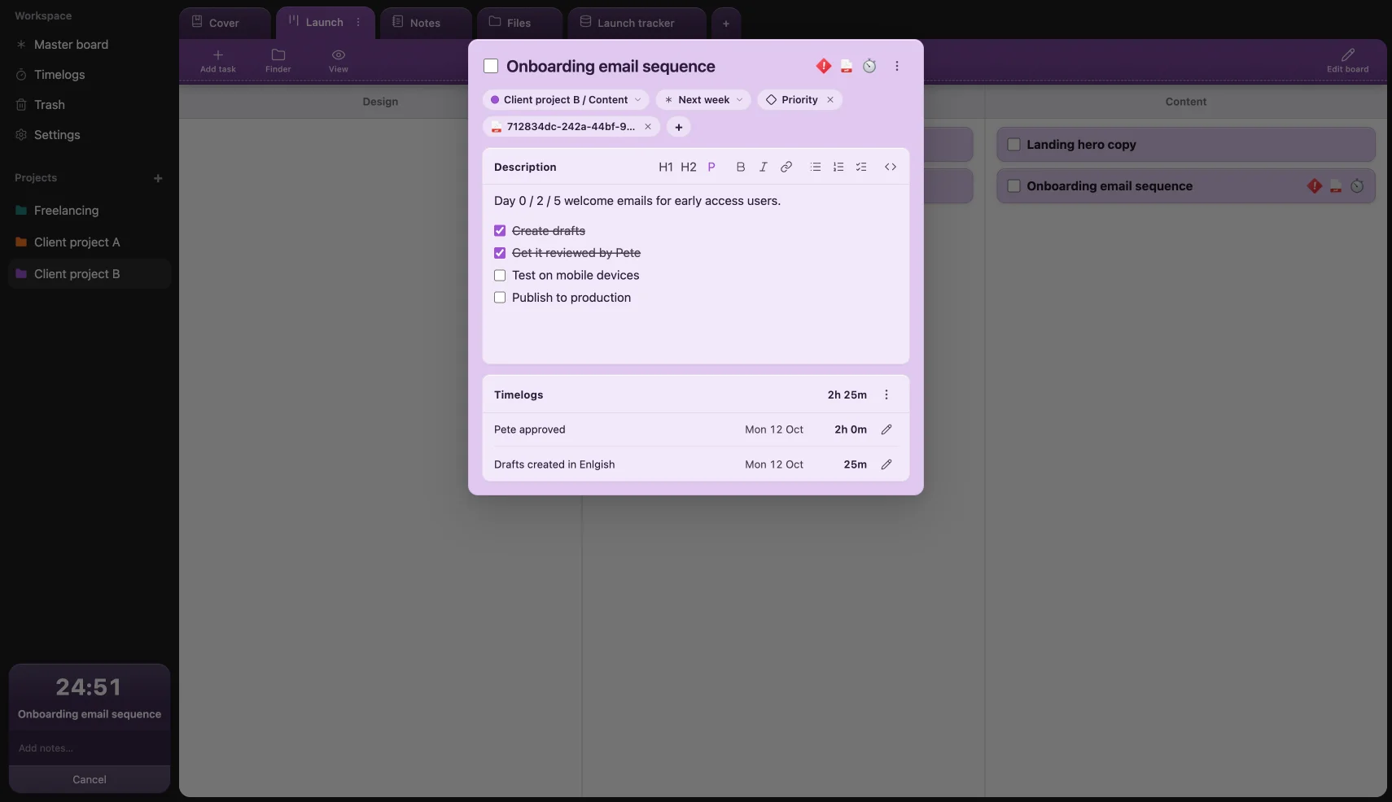Set paragraph format with P button

(711, 167)
